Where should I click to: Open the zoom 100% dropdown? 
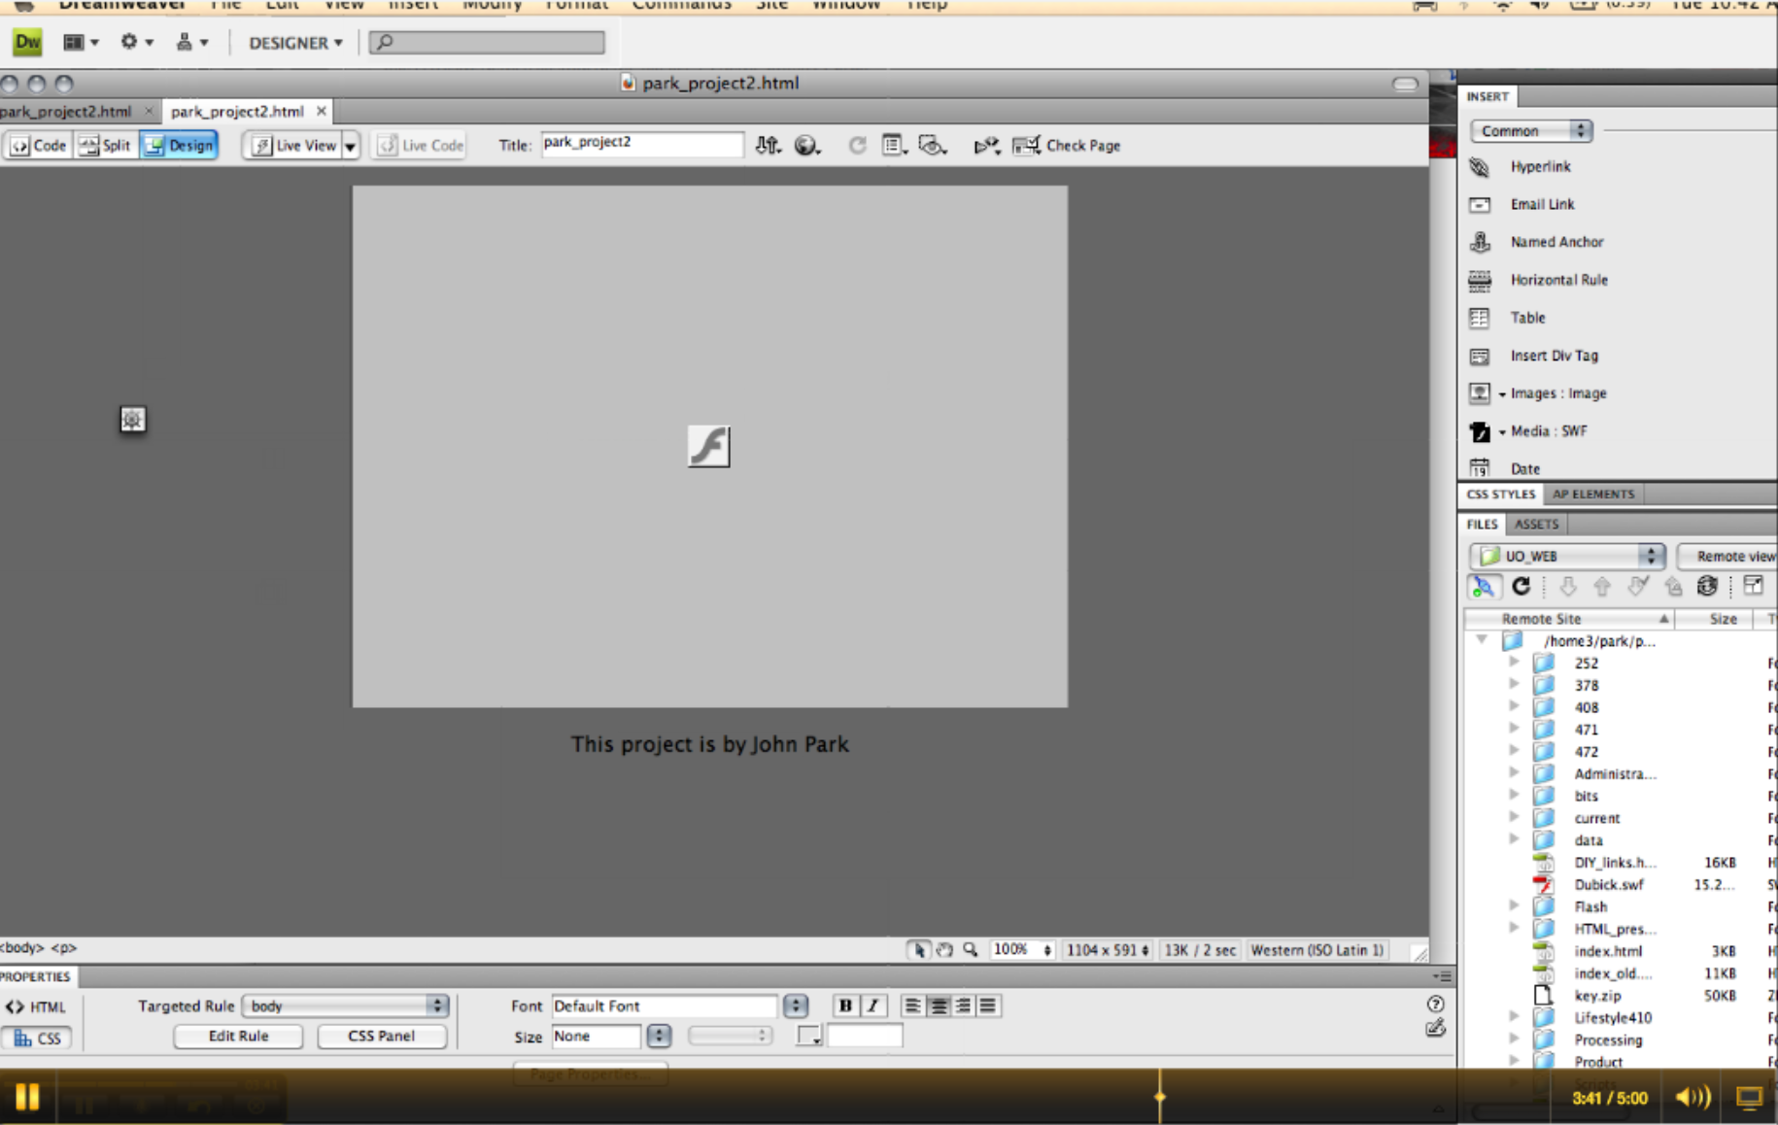pos(1022,950)
